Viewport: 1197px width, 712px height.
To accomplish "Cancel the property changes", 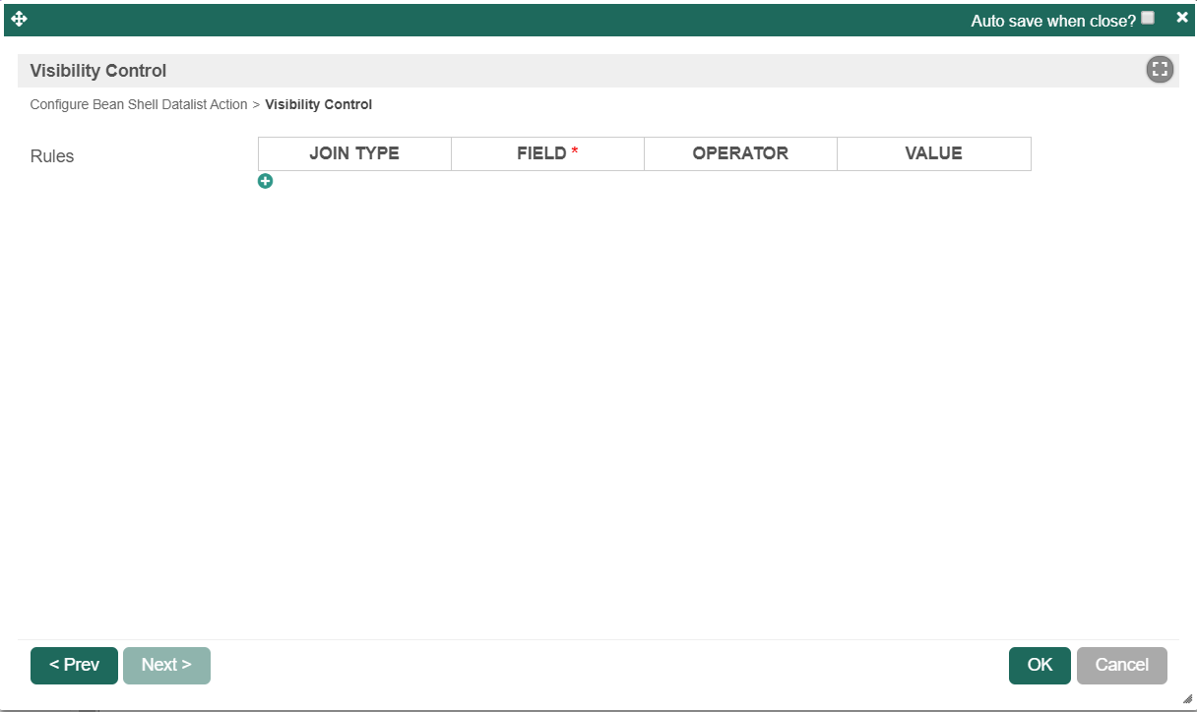I will 1121,665.
